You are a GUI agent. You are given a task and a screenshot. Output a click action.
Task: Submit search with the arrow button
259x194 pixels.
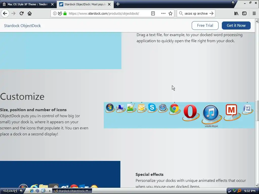coord(211,13)
